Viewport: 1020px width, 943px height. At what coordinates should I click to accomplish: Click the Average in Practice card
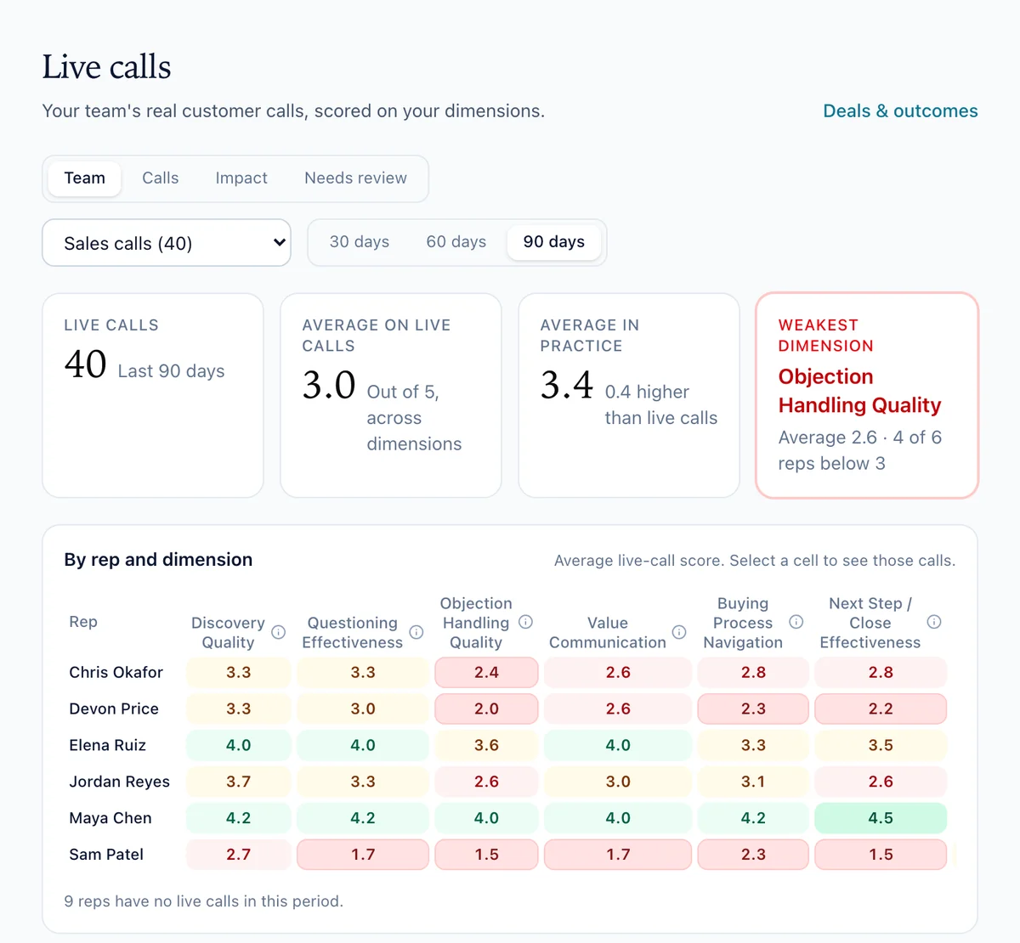(629, 395)
